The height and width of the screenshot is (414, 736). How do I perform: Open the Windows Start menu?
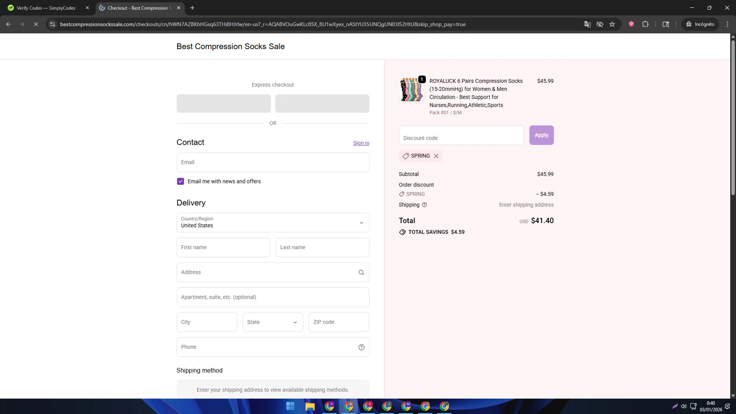290,406
